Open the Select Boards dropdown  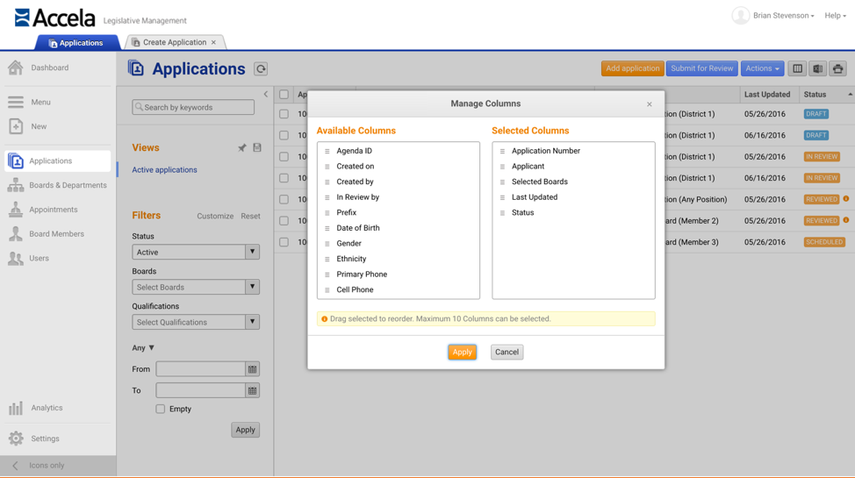pos(196,287)
